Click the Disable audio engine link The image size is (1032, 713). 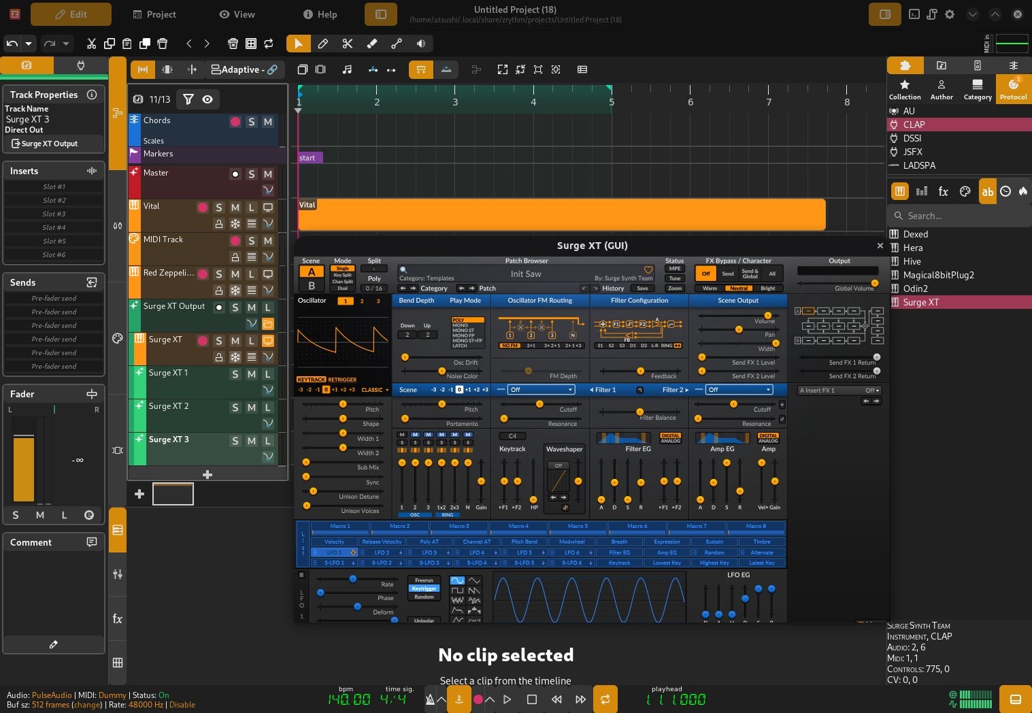pos(182,705)
